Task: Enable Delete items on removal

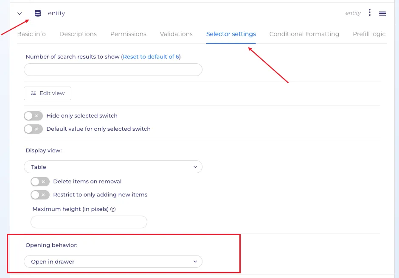Action: coord(40,182)
